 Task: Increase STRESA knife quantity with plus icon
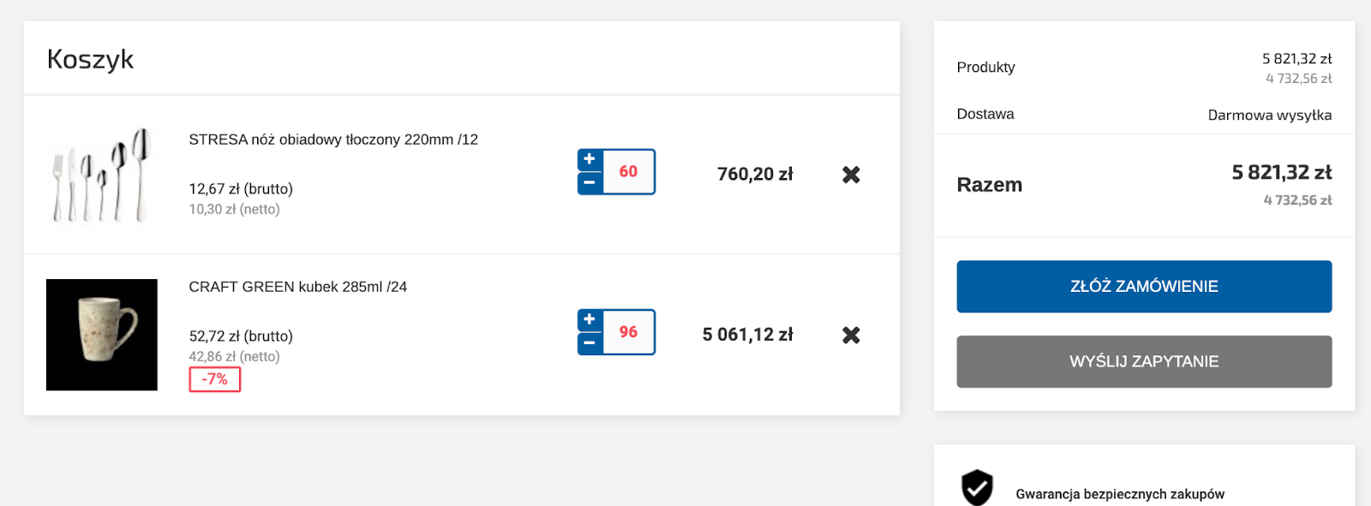pos(590,160)
